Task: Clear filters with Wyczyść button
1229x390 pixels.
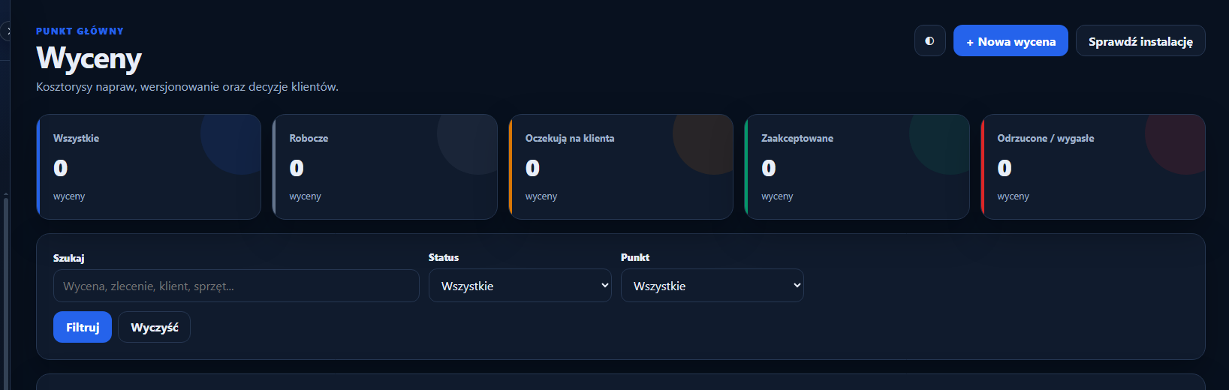Action: pos(155,327)
